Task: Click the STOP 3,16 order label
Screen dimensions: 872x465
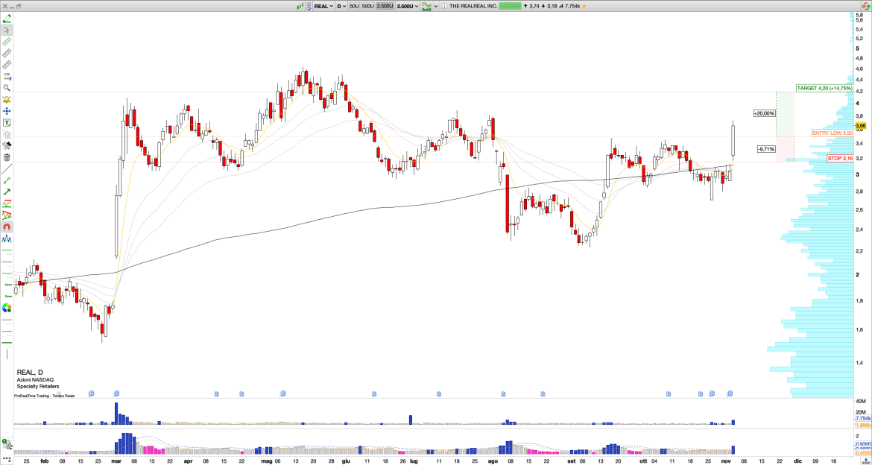Action: click(x=840, y=158)
